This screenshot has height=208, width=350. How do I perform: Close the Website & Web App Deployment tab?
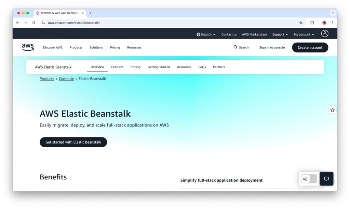(82, 13)
